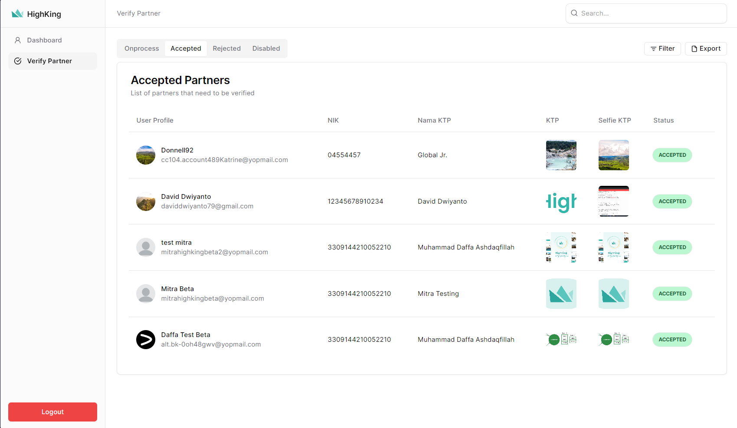The width and height of the screenshot is (737, 428).
Task: Select the Accepted tab
Action: click(186, 49)
